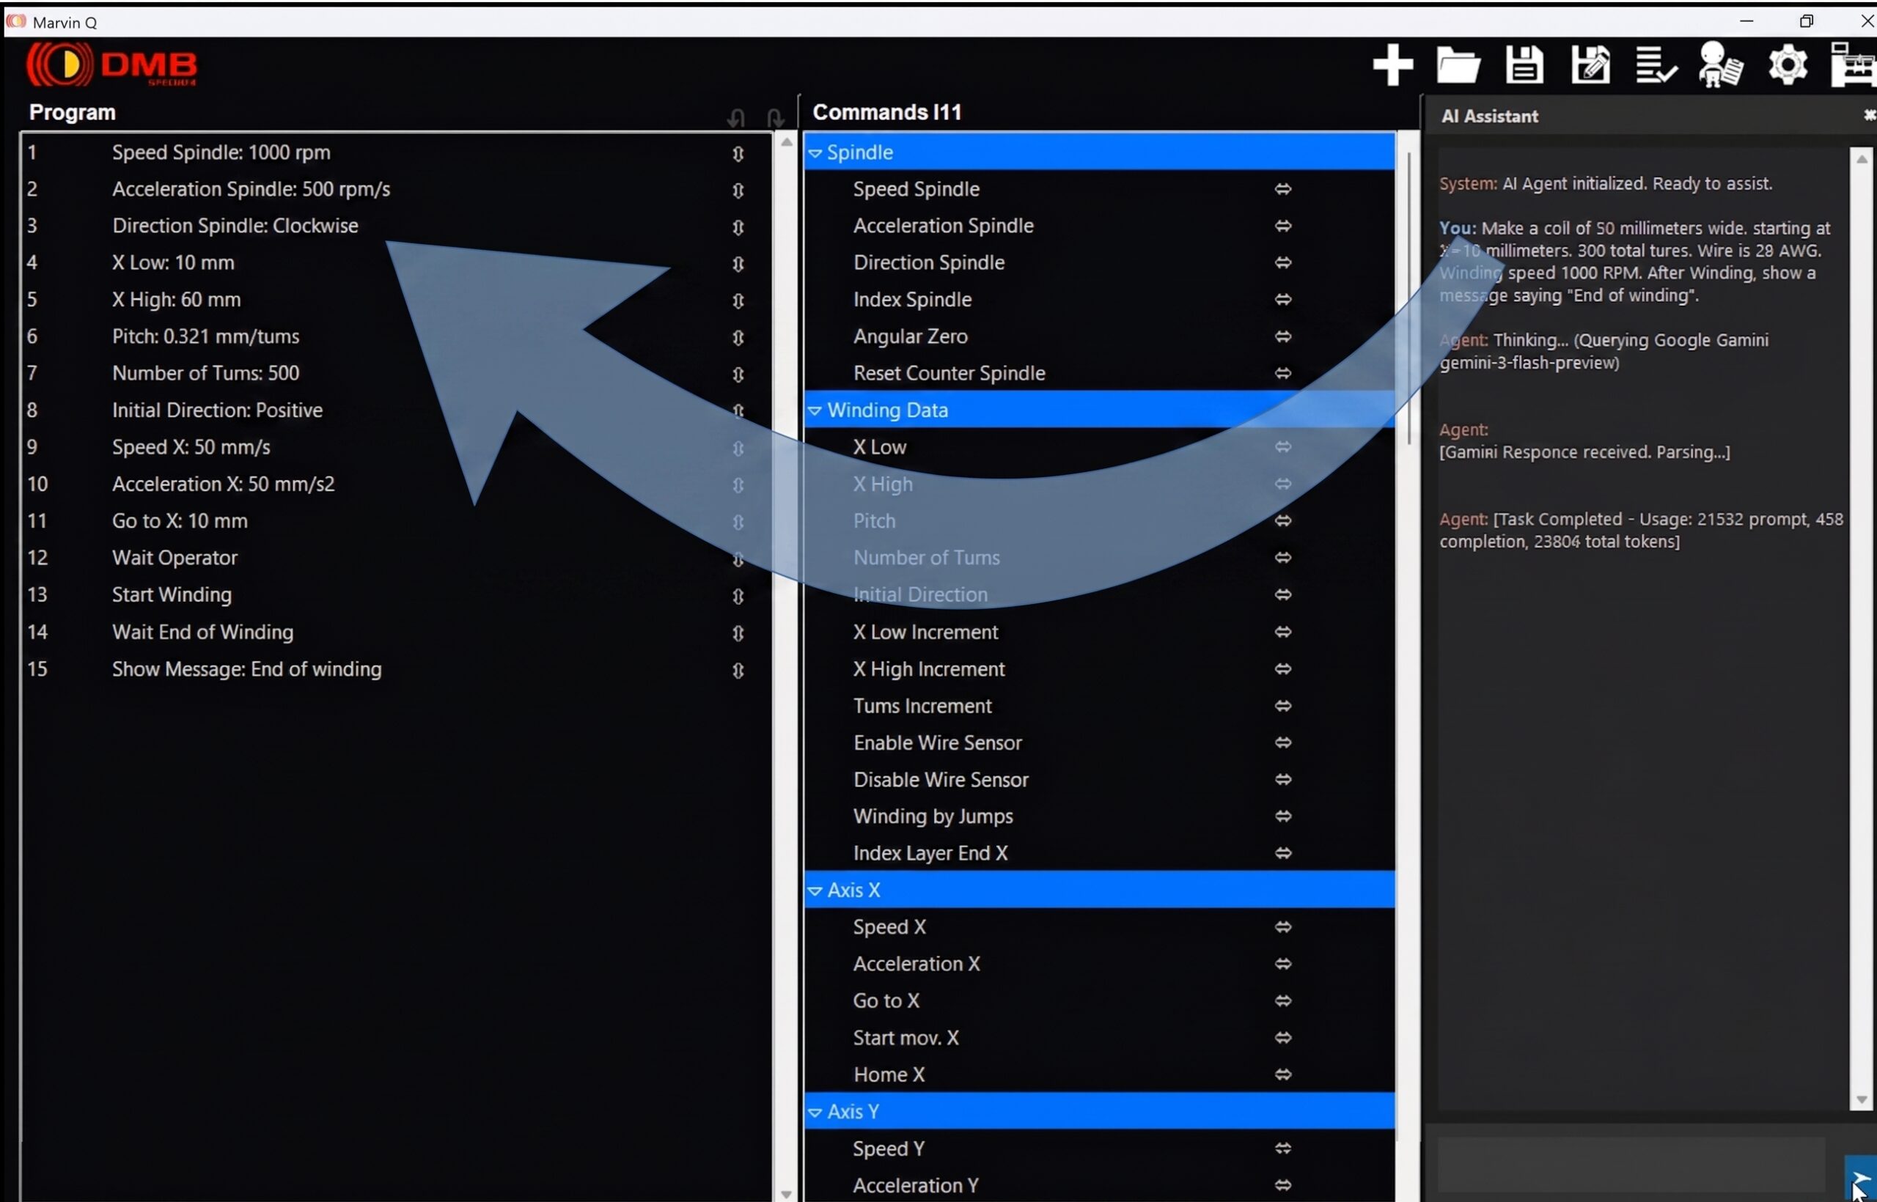Insert X Low Increment via arrow icon
1877x1202 pixels.
(1283, 632)
